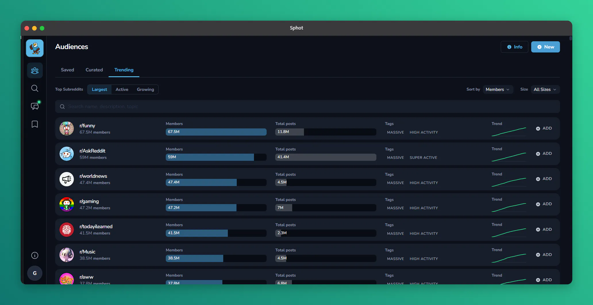Click r/todayilearned trend sparkline chart
This screenshot has width=593, height=305.
(509, 233)
